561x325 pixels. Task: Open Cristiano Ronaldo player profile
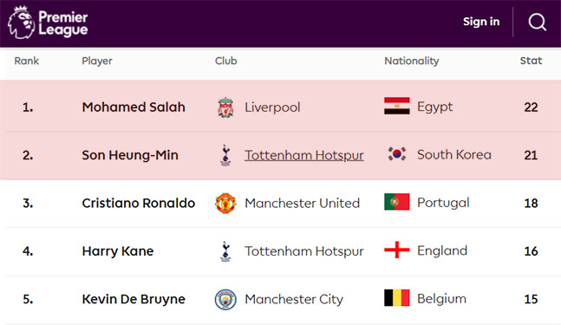(x=139, y=203)
